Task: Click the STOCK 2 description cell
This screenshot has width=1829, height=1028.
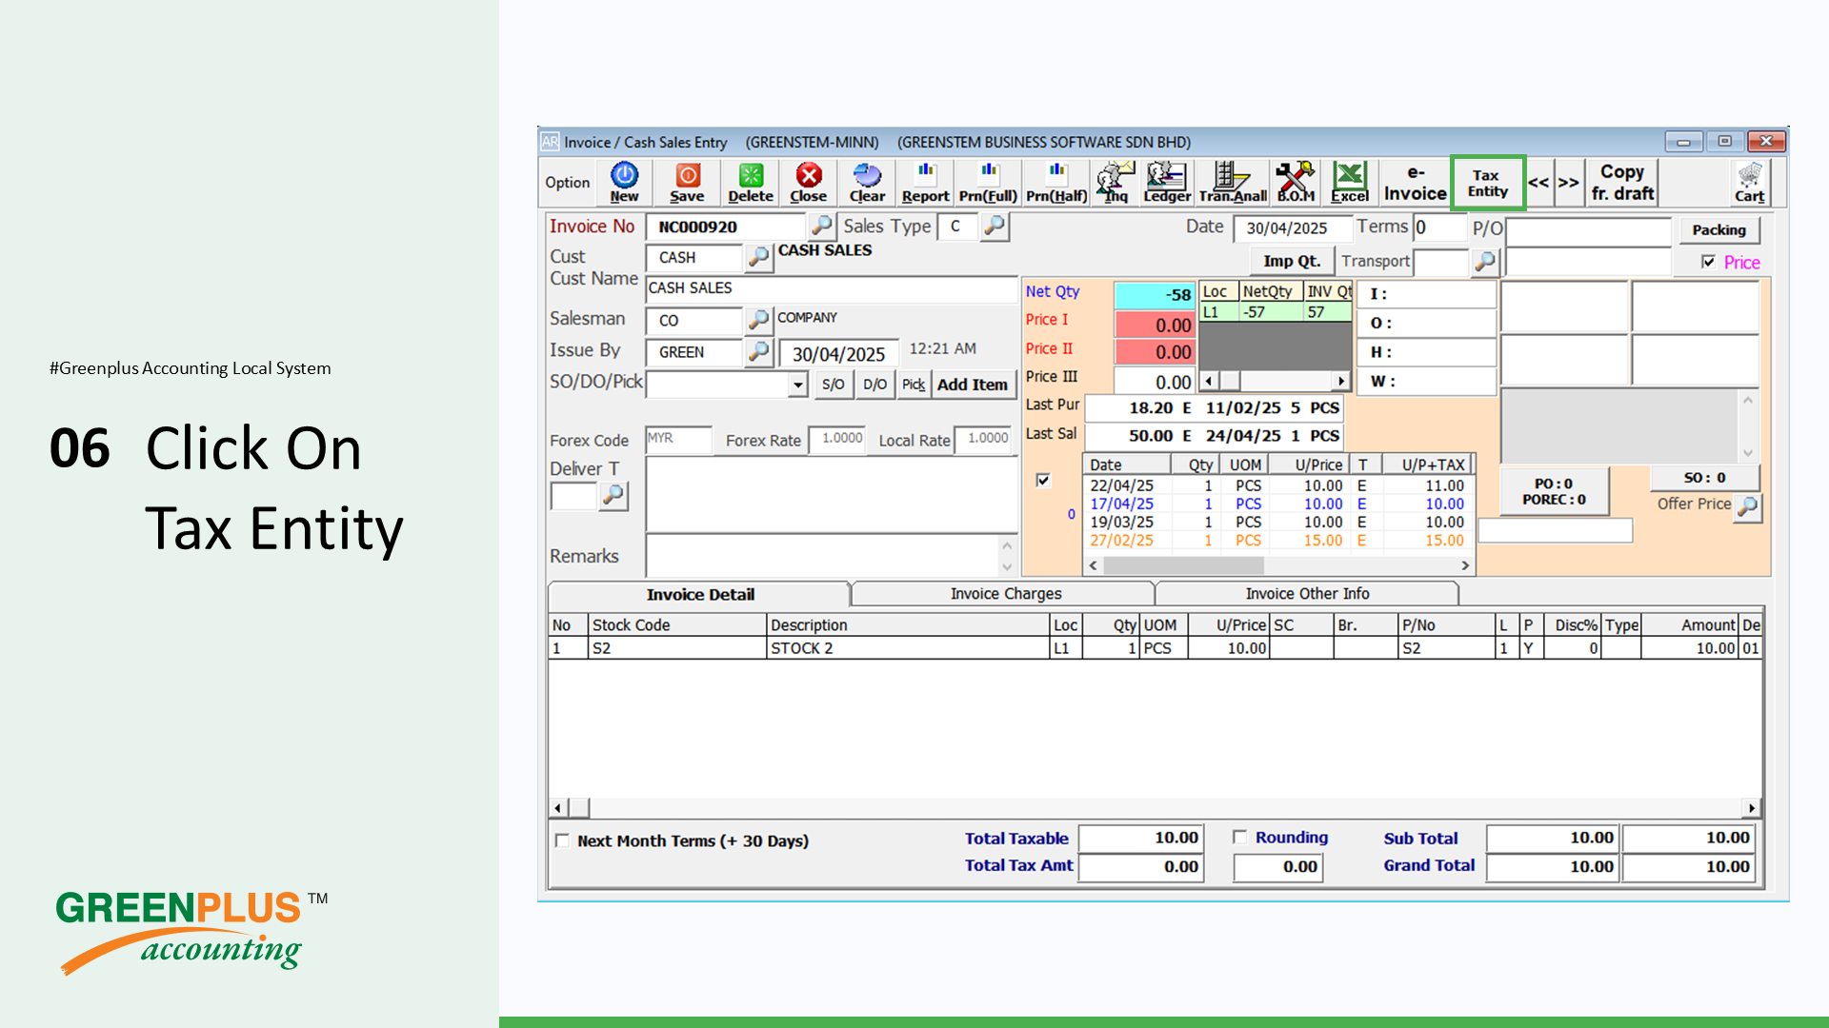Action: pyautogui.click(x=908, y=648)
